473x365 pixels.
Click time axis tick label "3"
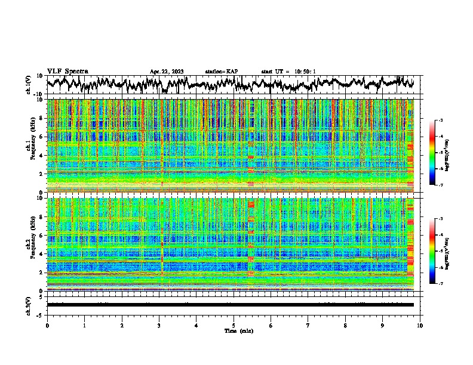(x=159, y=326)
